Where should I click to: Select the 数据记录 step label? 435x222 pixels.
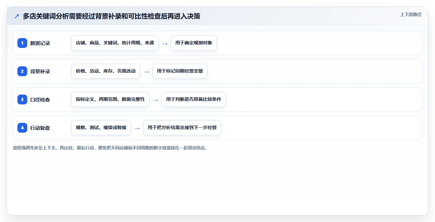pyautogui.click(x=40, y=43)
